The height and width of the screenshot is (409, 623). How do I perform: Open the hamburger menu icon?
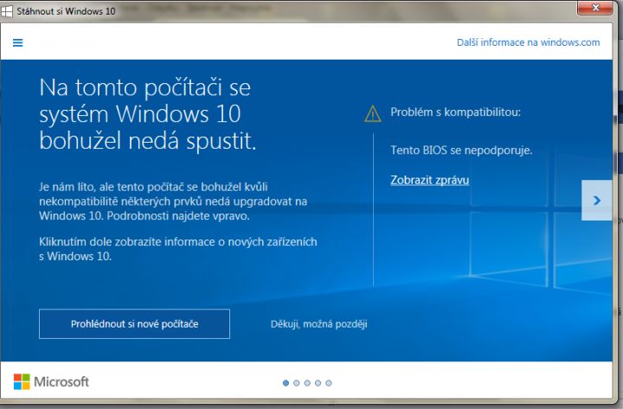(x=18, y=42)
